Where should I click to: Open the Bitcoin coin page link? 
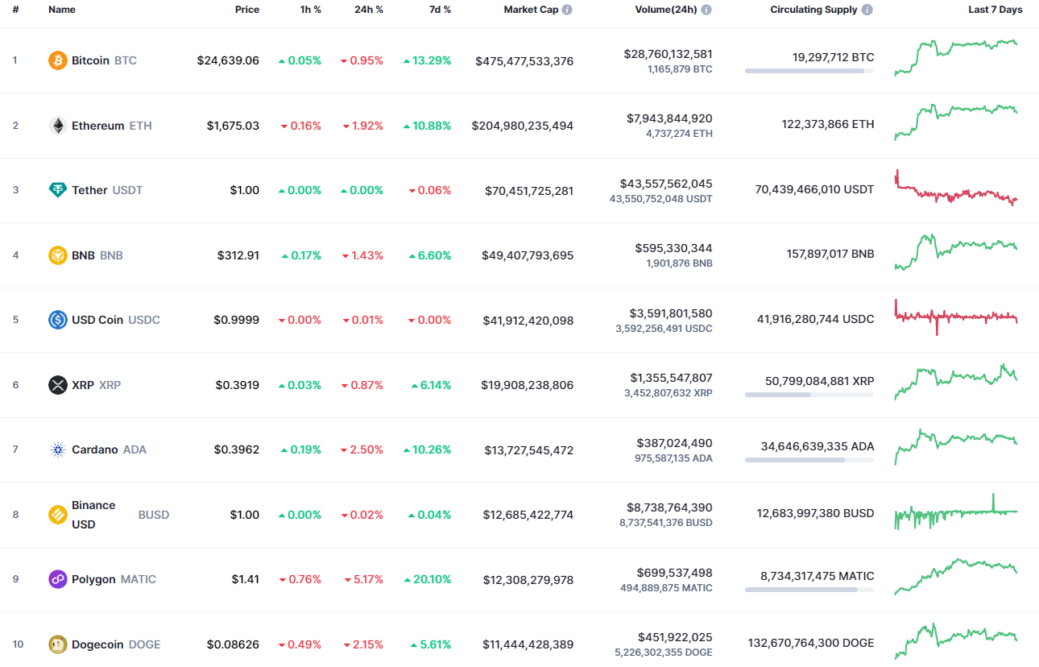click(x=90, y=60)
